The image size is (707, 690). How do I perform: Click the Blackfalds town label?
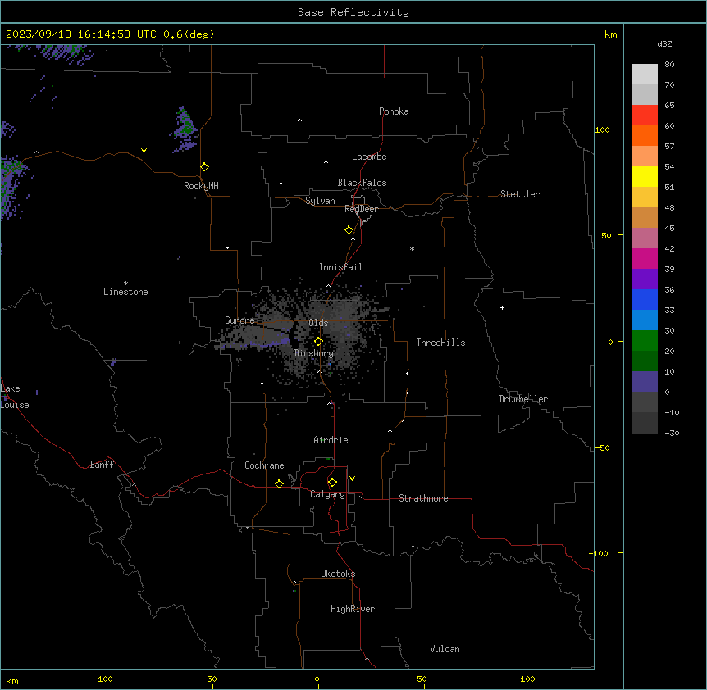[x=362, y=183]
